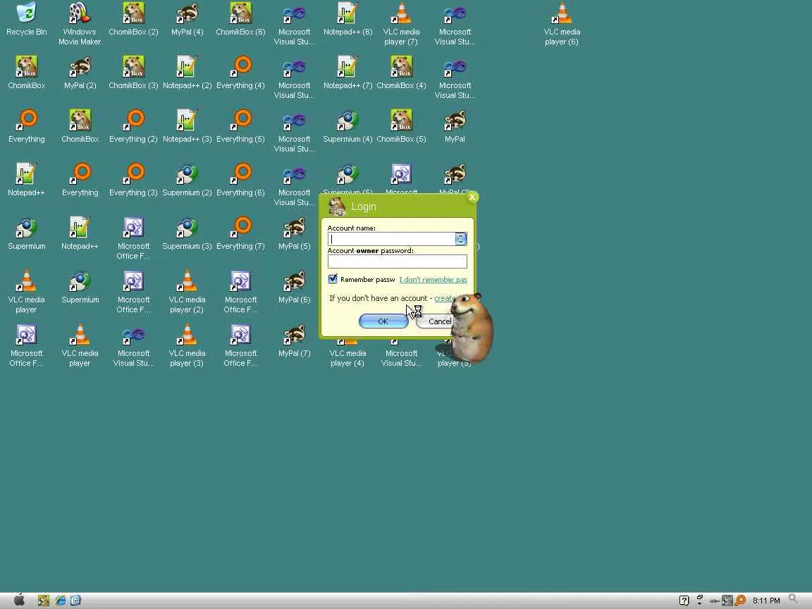
Task: Click the third quick-launch icon beside Internet Explorer
Action: [75, 601]
